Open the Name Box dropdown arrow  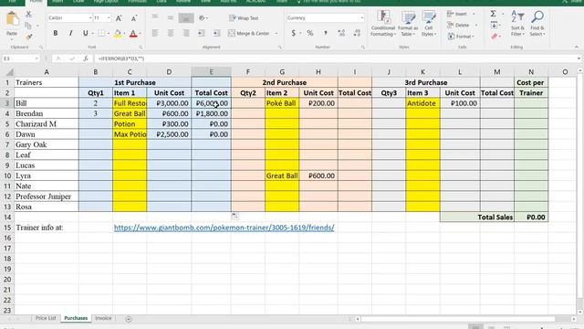point(36,58)
